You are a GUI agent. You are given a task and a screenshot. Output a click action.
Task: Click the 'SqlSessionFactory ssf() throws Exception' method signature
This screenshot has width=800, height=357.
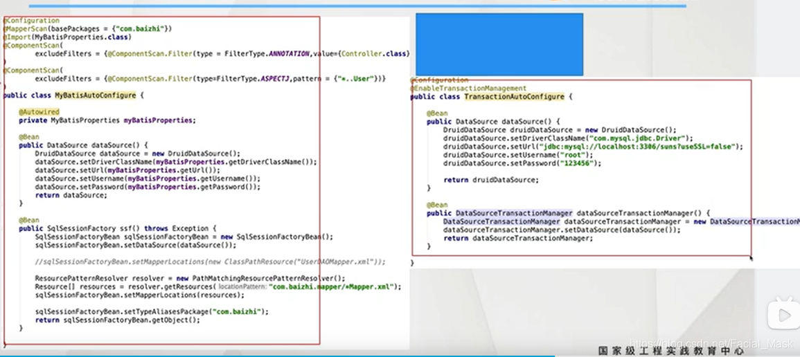[118, 229]
